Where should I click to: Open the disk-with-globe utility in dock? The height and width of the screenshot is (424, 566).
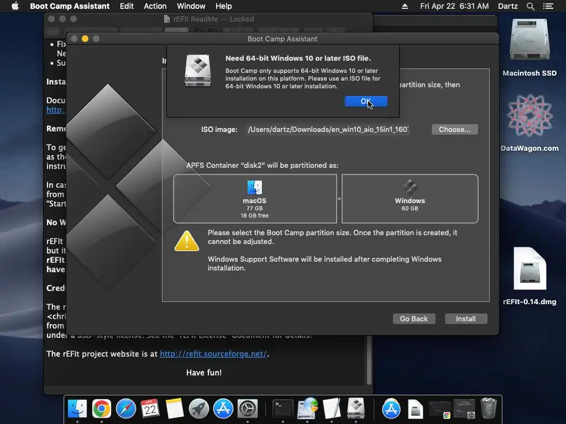click(x=307, y=409)
